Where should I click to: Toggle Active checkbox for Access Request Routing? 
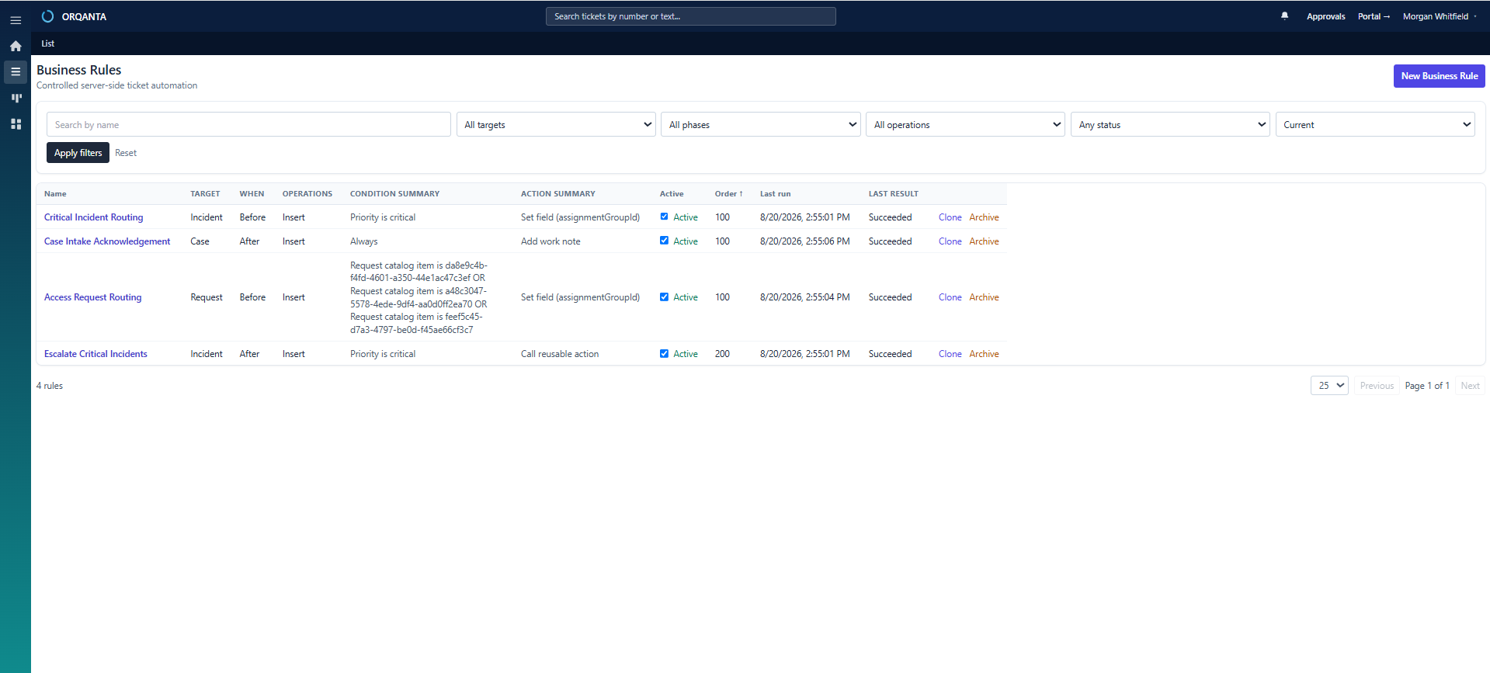pyautogui.click(x=664, y=297)
